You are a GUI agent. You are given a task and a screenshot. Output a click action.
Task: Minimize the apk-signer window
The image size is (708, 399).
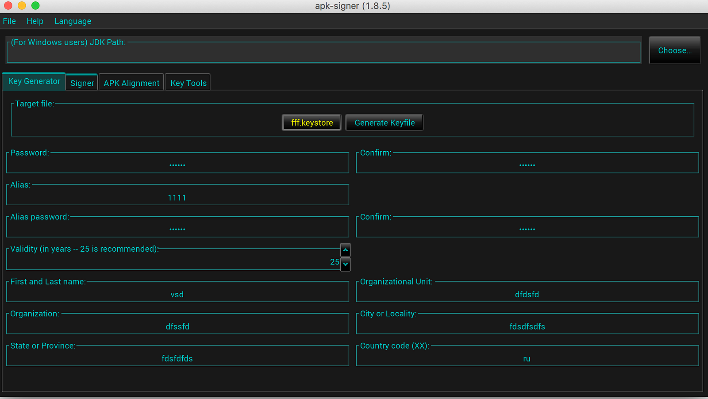[x=22, y=6]
